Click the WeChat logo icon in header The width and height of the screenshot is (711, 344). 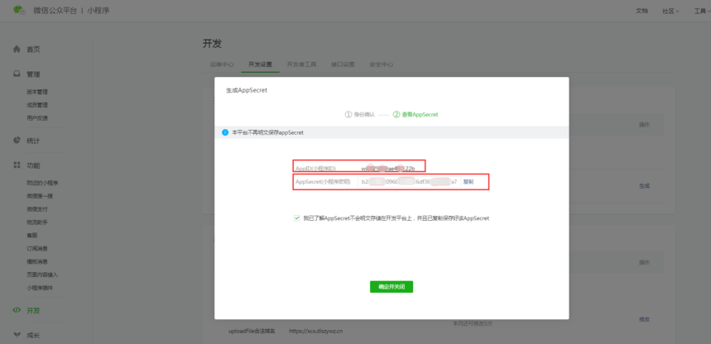(x=19, y=11)
